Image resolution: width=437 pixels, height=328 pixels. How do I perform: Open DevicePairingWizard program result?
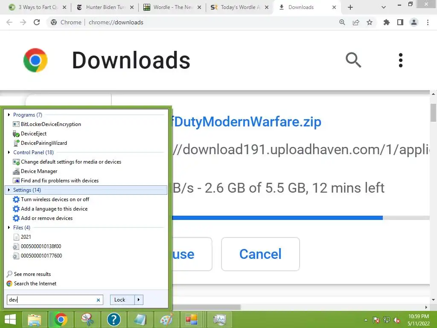(44, 143)
